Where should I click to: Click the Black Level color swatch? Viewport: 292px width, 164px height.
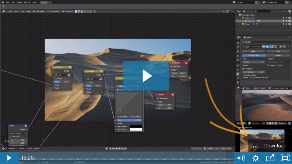(136, 126)
